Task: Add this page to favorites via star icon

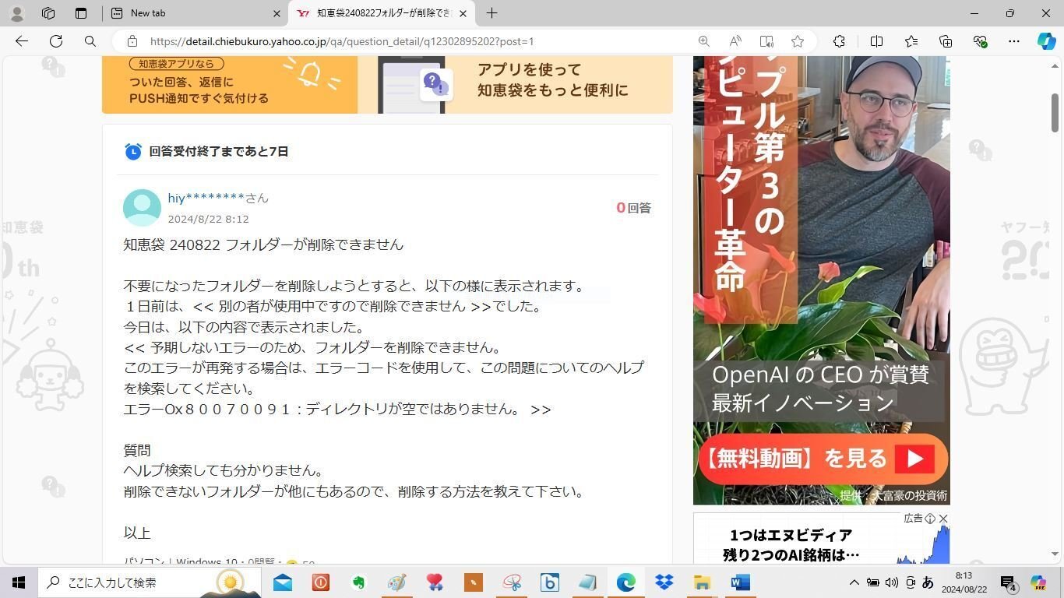Action: click(x=798, y=41)
